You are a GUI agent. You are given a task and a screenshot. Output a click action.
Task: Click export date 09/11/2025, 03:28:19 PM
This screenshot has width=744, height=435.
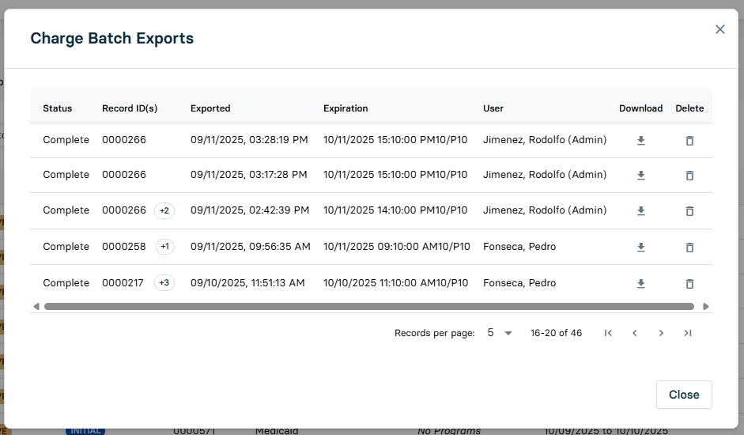[x=249, y=140]
